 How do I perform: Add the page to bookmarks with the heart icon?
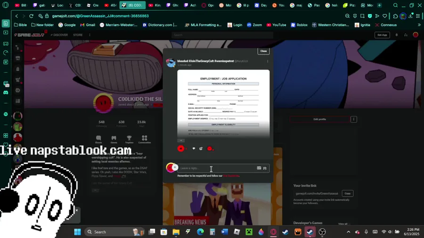[384, 16]
